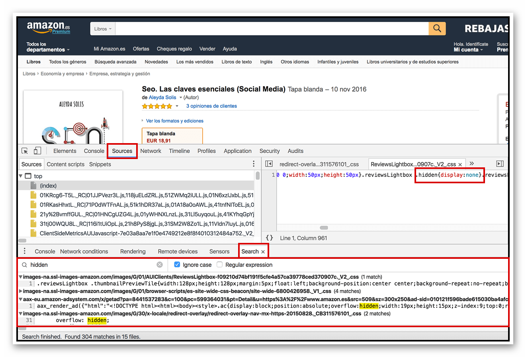Click Cheques regalo link
Viewport: 526px width, 357px height.
(x=174, y=49)
